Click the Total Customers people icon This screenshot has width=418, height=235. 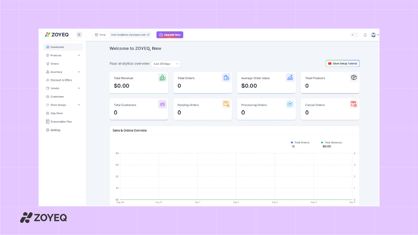162,104
